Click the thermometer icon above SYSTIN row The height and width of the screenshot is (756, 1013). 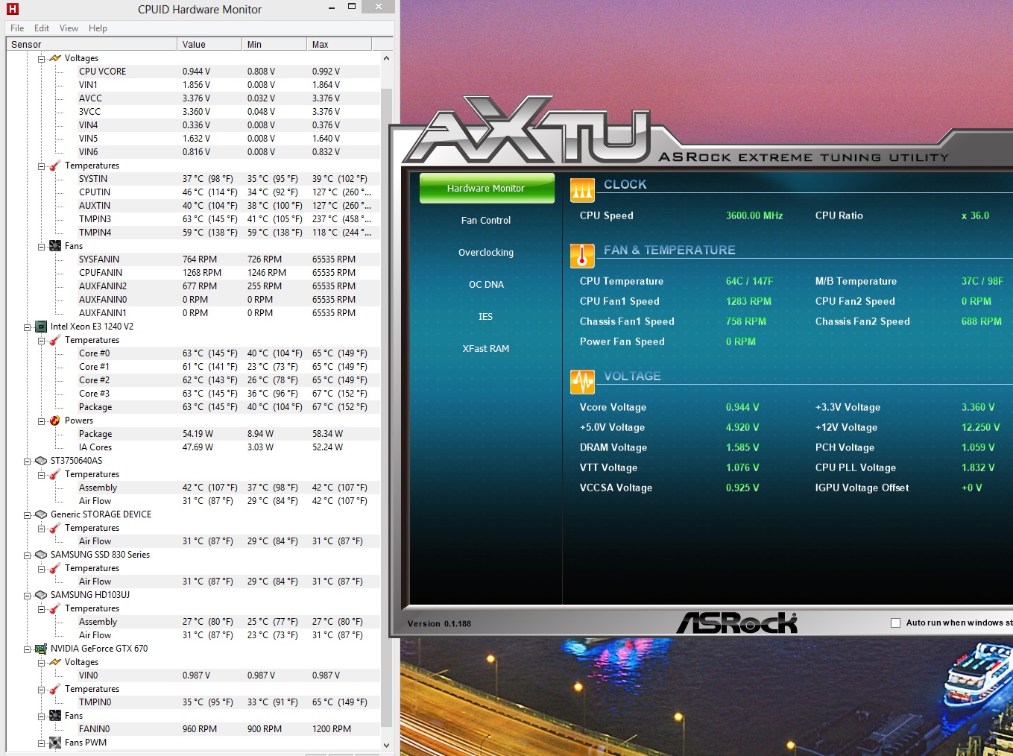55,166
